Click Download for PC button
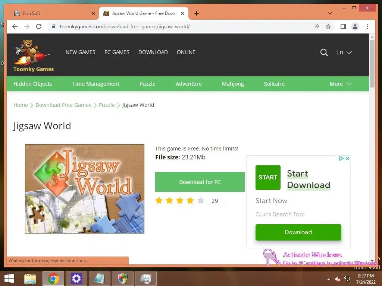The height and width of the screenshot is (286, 382). pos(200,182)
